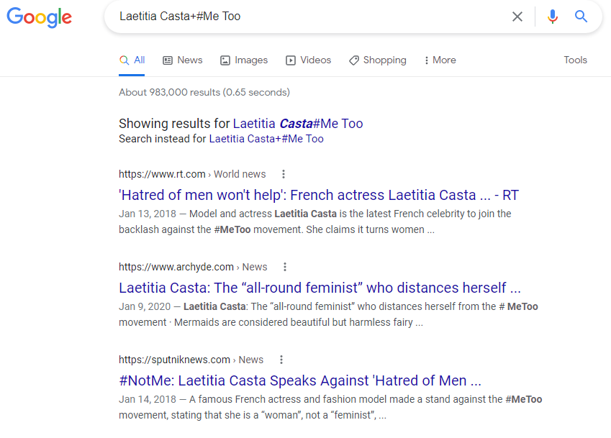Click the Google logo
Viewport: 611px width, 438px height.
[x=40, y=17]
